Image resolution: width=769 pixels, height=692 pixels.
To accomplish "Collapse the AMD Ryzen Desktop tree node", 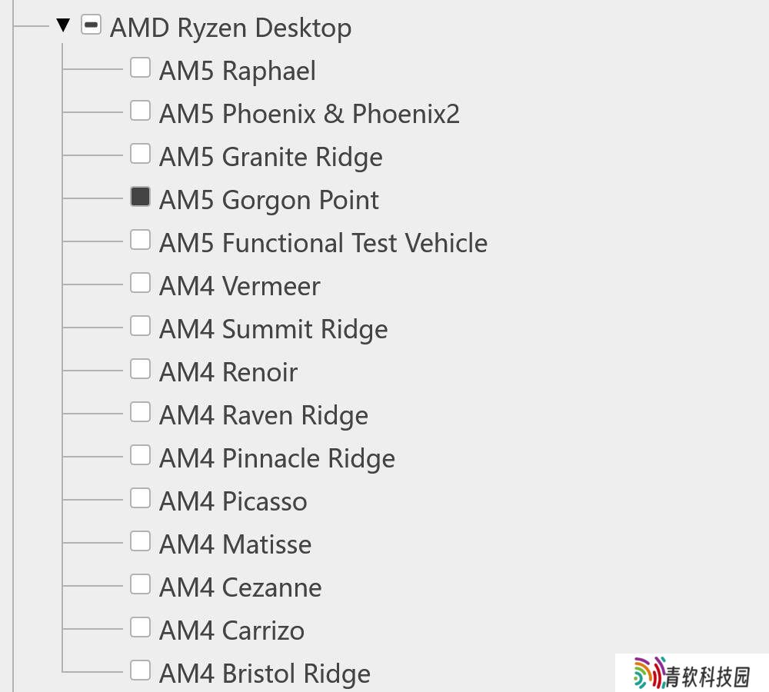I will [63, 26].
